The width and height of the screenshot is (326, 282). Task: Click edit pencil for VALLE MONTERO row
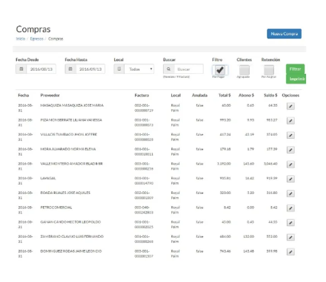(x=291, y=165)
